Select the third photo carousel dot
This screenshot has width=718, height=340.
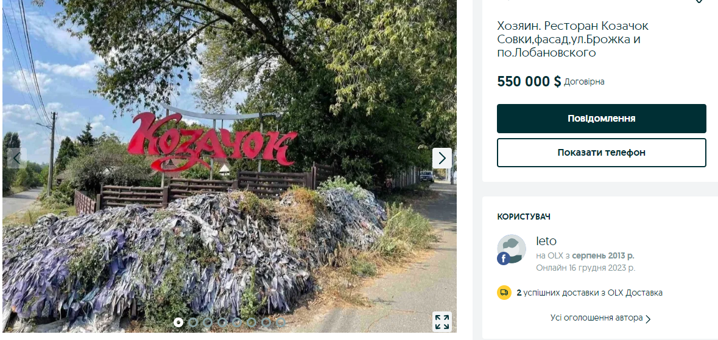click(x=208, y=322)
